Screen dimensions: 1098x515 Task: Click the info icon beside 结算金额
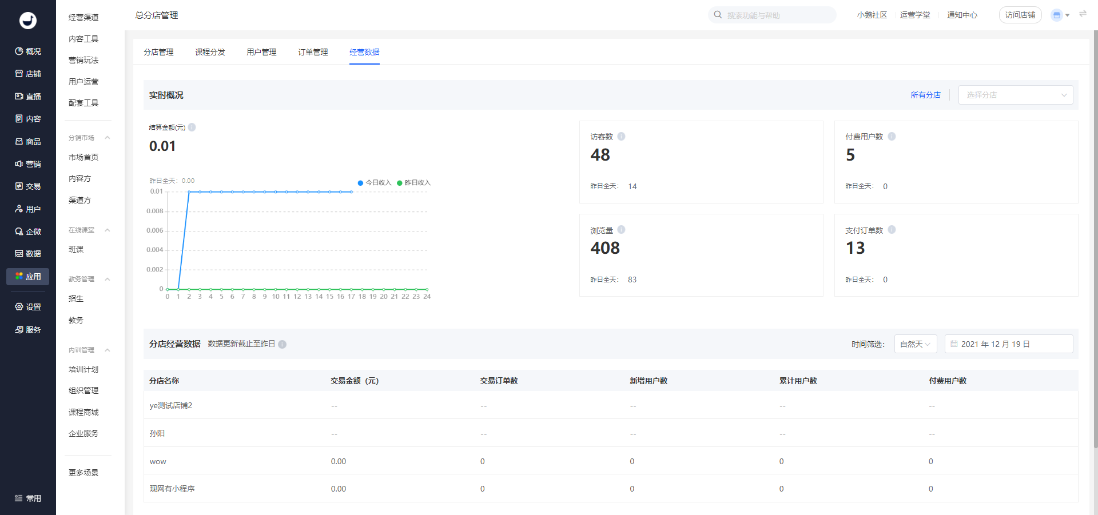click(x=192, y=127)
